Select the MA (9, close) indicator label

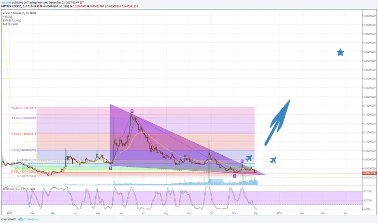[x=11, y=24]
